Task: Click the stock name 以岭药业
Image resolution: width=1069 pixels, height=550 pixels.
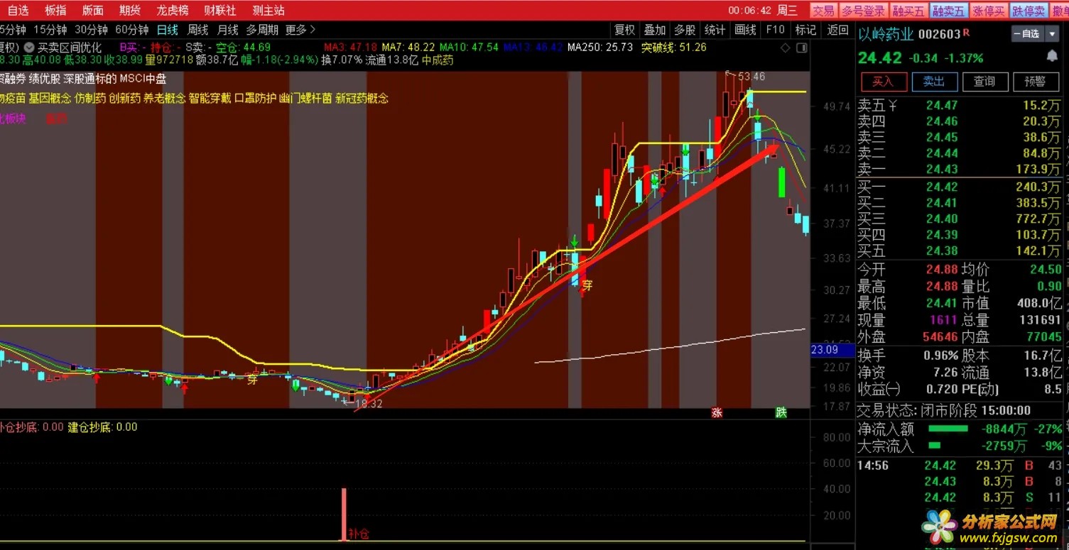Action: (x=886, y=34)
